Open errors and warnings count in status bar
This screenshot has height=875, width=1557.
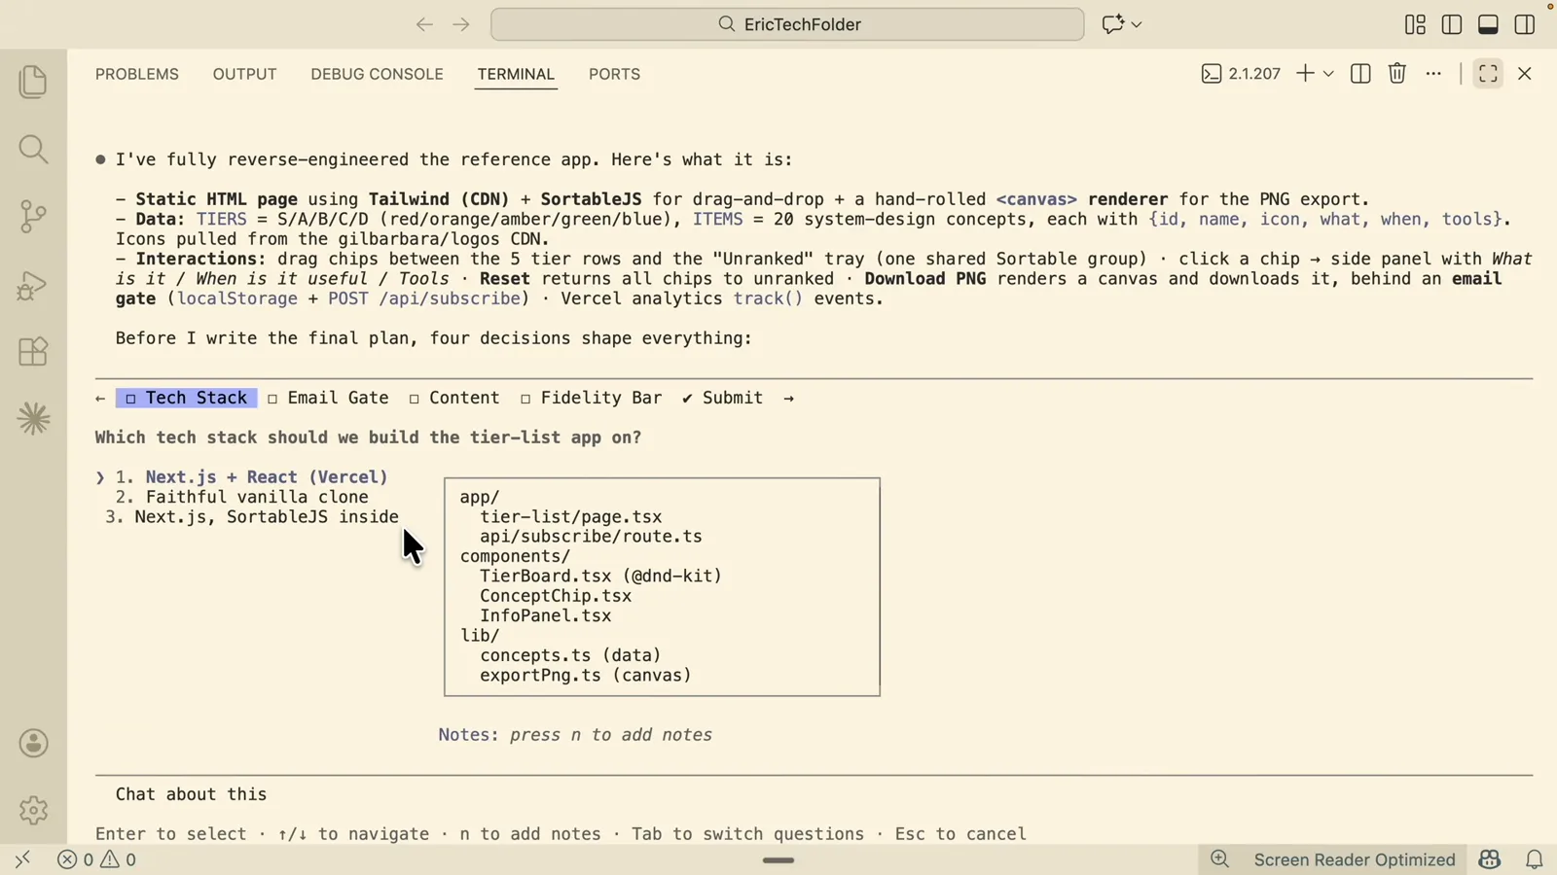(x=97, y=859)
